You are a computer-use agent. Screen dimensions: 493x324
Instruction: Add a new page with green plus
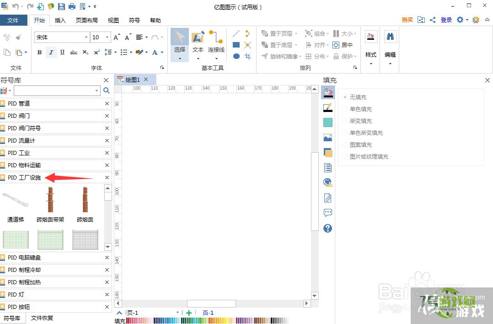click(x=189, y=313)
